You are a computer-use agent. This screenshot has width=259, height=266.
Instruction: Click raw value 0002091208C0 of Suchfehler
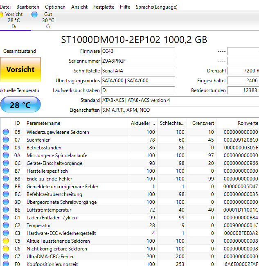click(241, 140)
